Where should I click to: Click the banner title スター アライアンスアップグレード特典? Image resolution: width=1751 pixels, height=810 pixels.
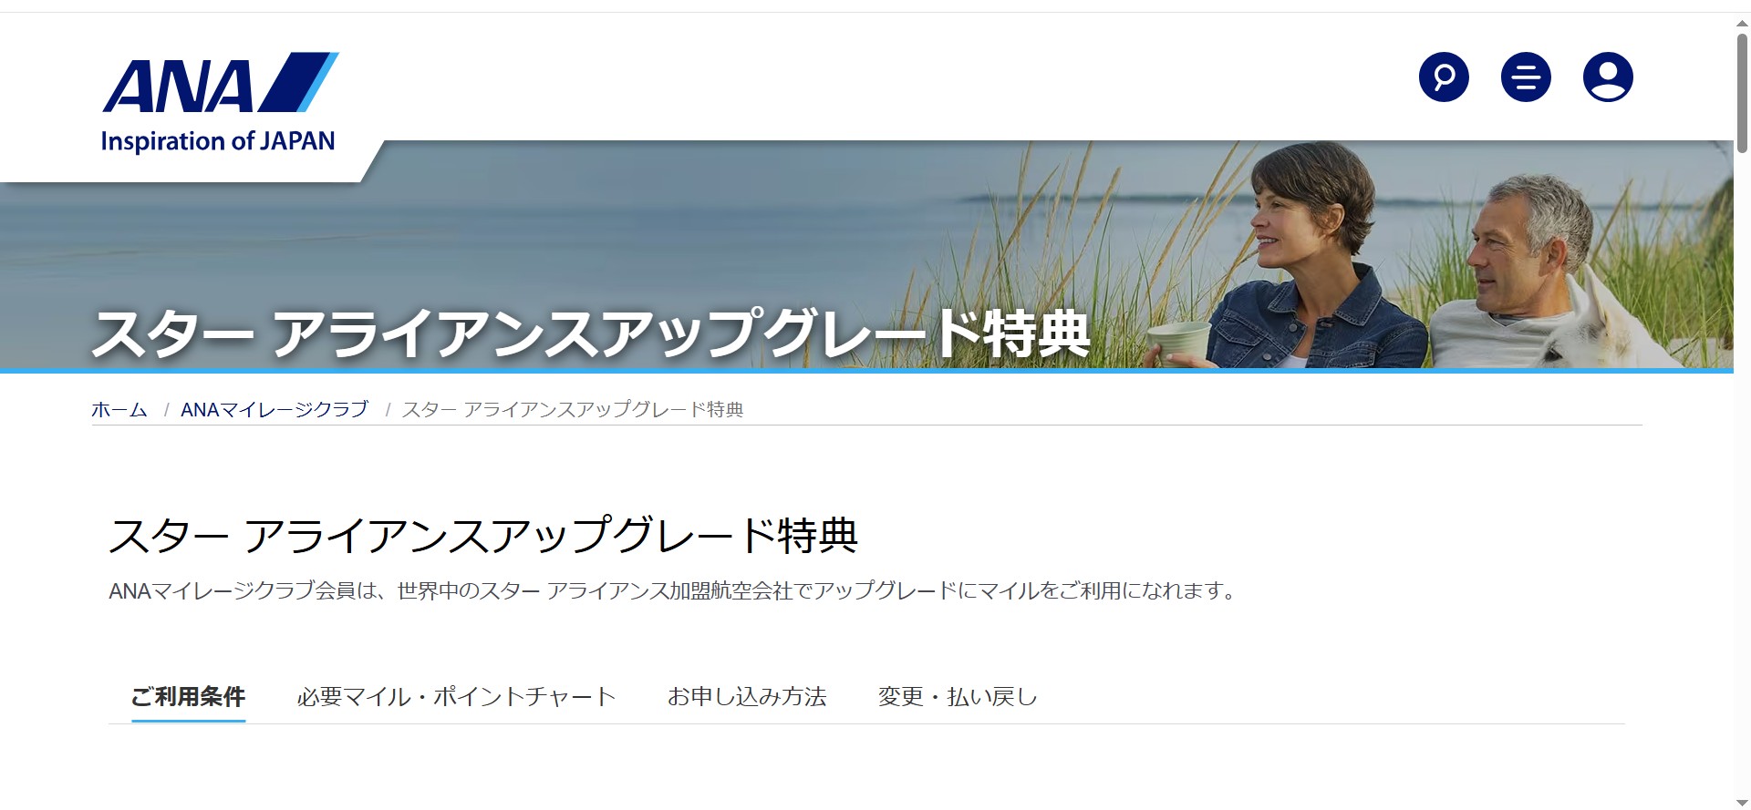coord(591,333)
